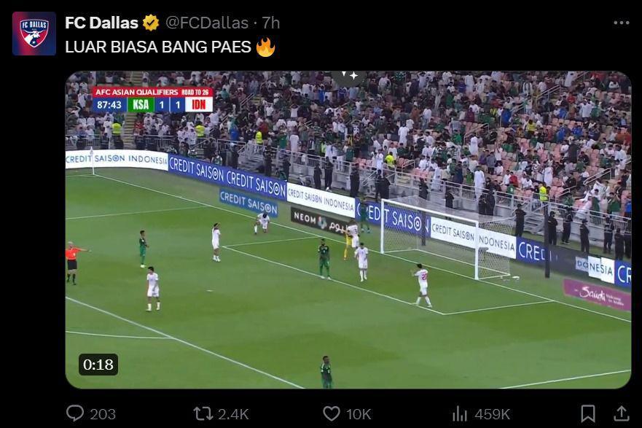Click the gold verified badge

(x=151, y=23)
